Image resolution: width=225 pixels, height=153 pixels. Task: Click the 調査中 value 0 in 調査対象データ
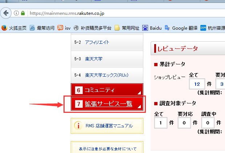(208, 123)
